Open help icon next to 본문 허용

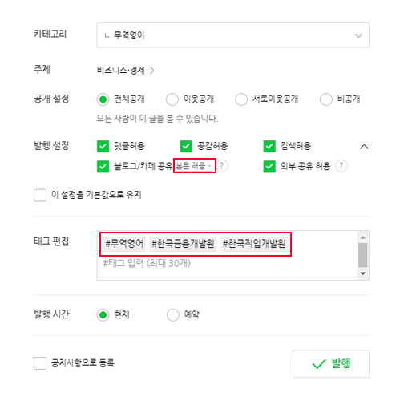(222, 166)
